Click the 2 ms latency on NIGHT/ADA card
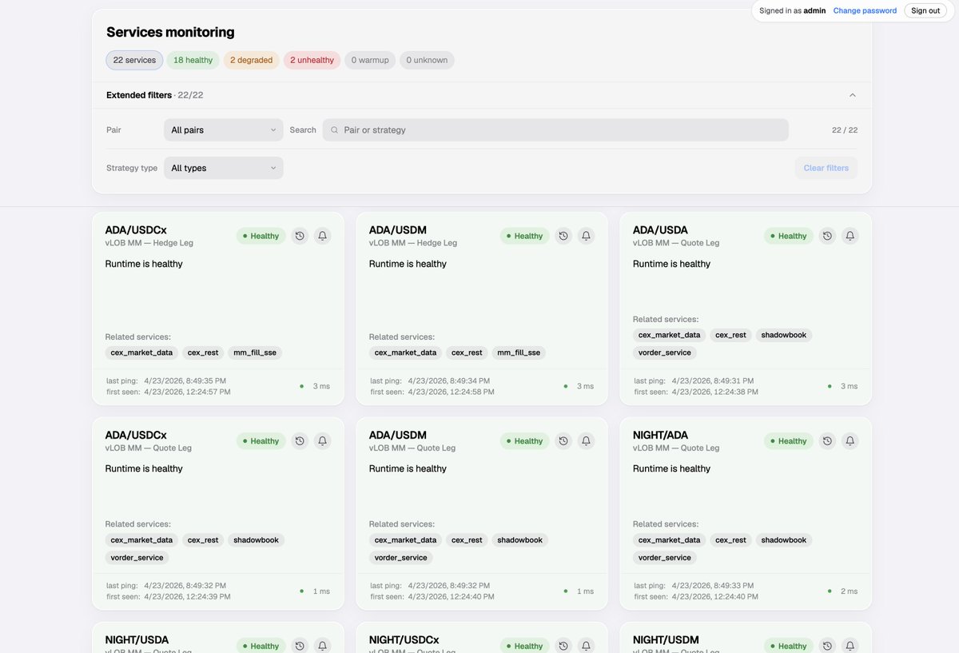The height and width of the screenshot is (653, 959). [849, 591]
